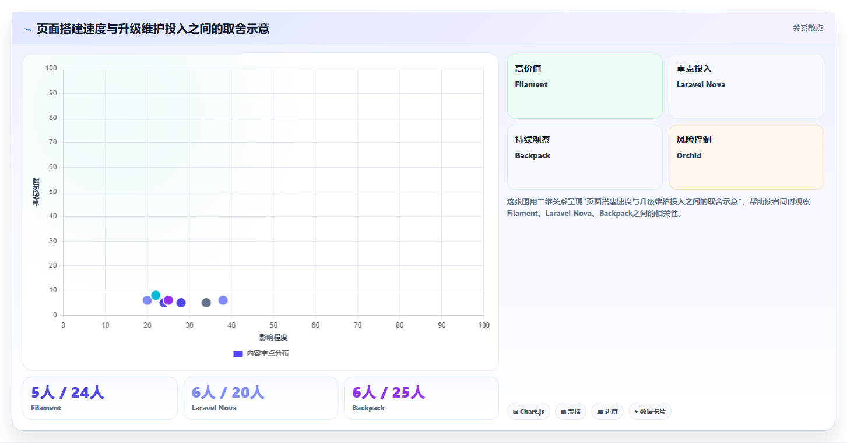Click the x-axis tick label 50
847x443 pixels.
273,325
